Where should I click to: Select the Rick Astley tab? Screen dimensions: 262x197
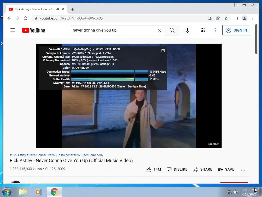pos(36,9)
